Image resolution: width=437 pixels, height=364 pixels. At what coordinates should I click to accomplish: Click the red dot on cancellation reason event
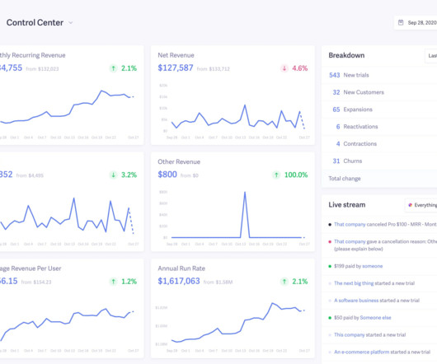330,242
